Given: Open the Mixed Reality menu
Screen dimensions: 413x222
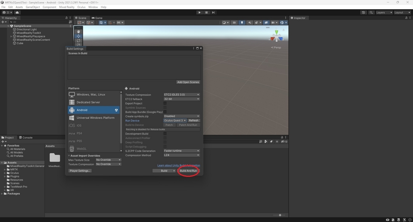Looking at the screenshot, I should [x=67, y=7].
